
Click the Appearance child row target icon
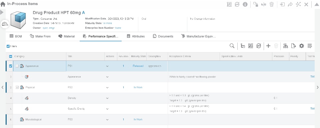pyautogui.click(x=27, y=77)
